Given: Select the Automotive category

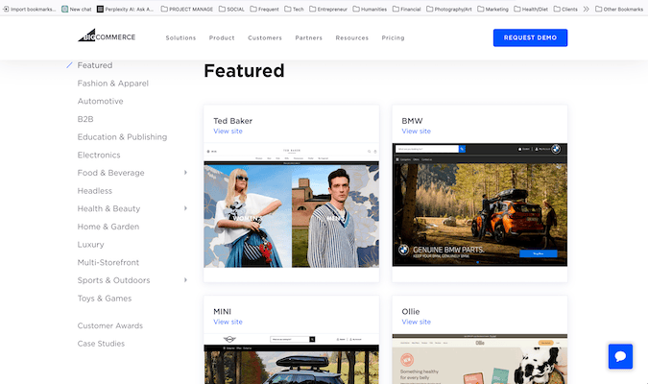Looking at the screenshot, I should [100, 101].
